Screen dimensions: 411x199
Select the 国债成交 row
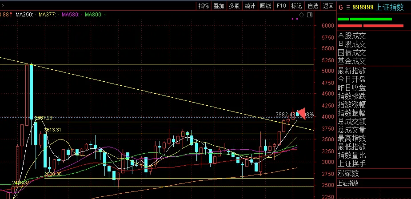tap(352, 53)
